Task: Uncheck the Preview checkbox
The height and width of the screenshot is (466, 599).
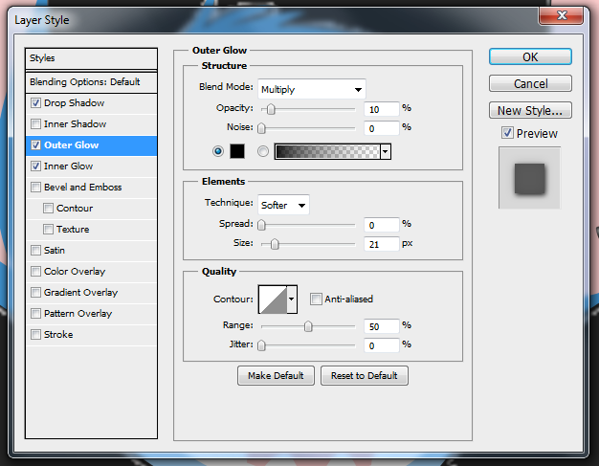Action: pos(507,133)
